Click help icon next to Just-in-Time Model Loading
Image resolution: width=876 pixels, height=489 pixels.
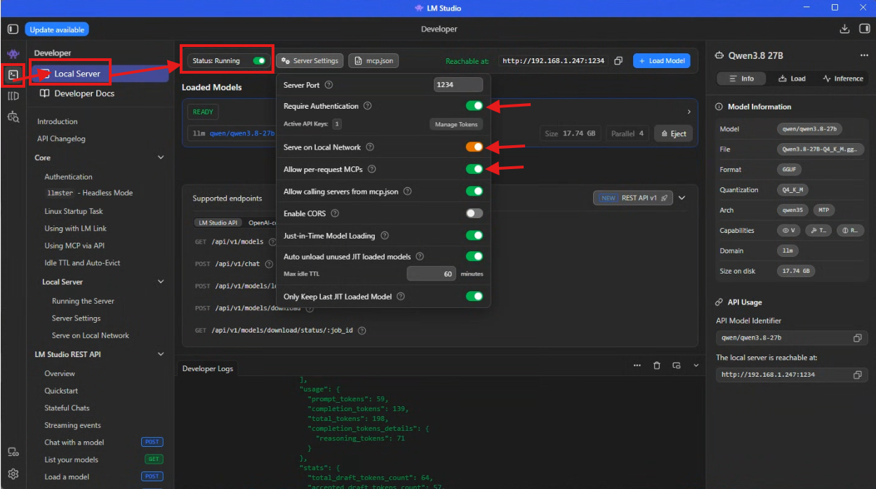pyautogui.click(x=385, y=236)
